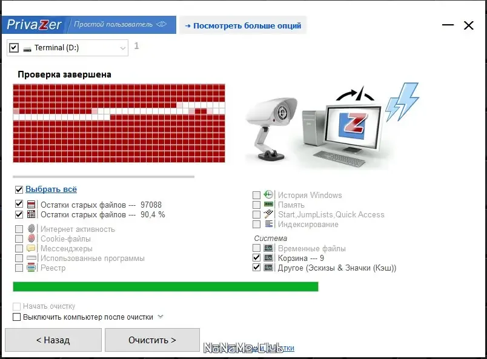The width and height of the screenshot is (487, 359).
Task: Uncheck the Terminal (D:) drive checkbox
Action: pos(14,48)
